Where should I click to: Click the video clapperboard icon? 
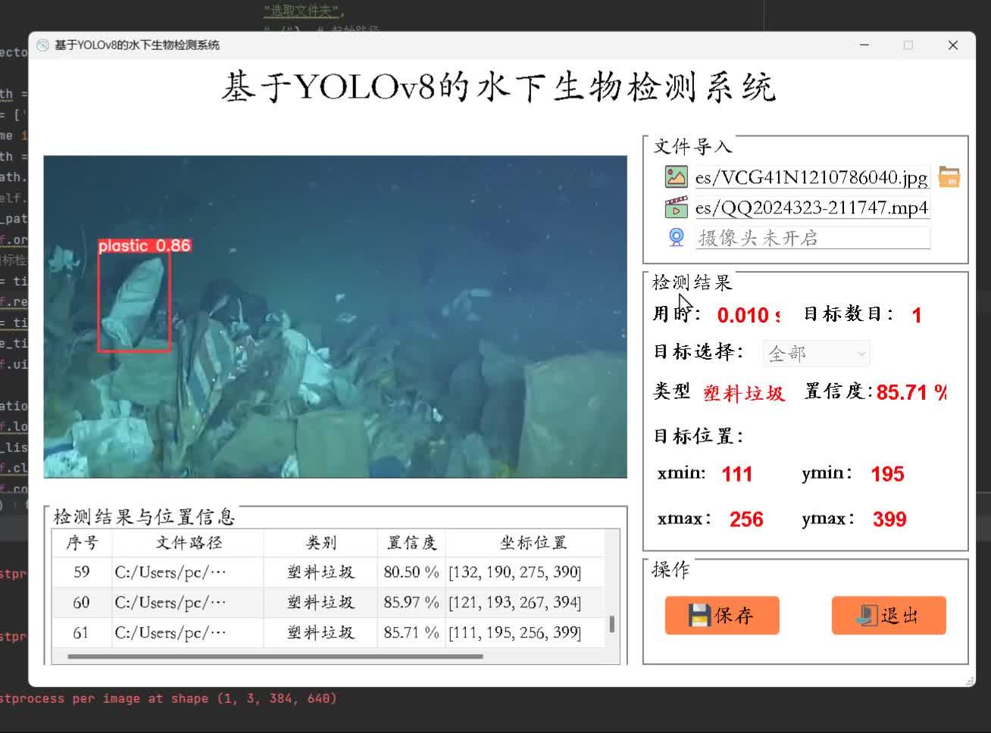pyautogui.click(x=675, y=207)
